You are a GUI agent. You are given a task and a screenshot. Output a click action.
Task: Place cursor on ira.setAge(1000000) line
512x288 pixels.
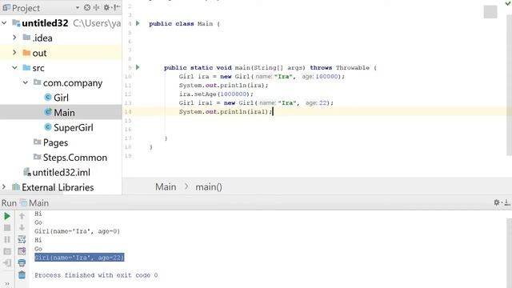[x=216, y=94]
